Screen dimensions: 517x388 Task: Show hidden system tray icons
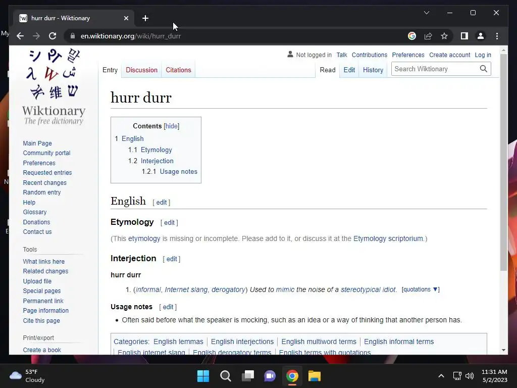tap(441, 376)
